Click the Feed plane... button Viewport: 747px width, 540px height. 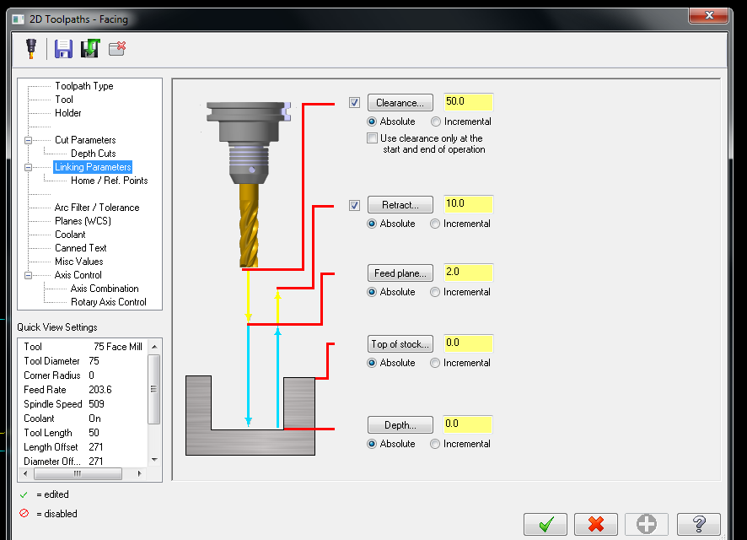tap(400, 273)
